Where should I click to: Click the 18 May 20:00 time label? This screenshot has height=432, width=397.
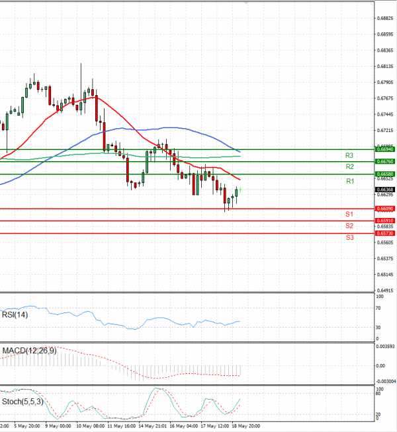[x=246, y=426]
